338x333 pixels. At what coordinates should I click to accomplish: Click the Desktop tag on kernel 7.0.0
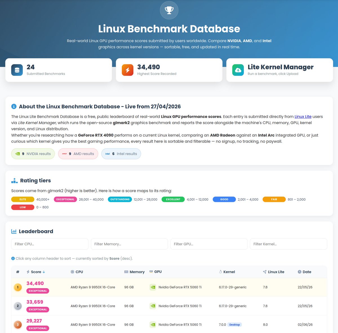coord(235,325)
